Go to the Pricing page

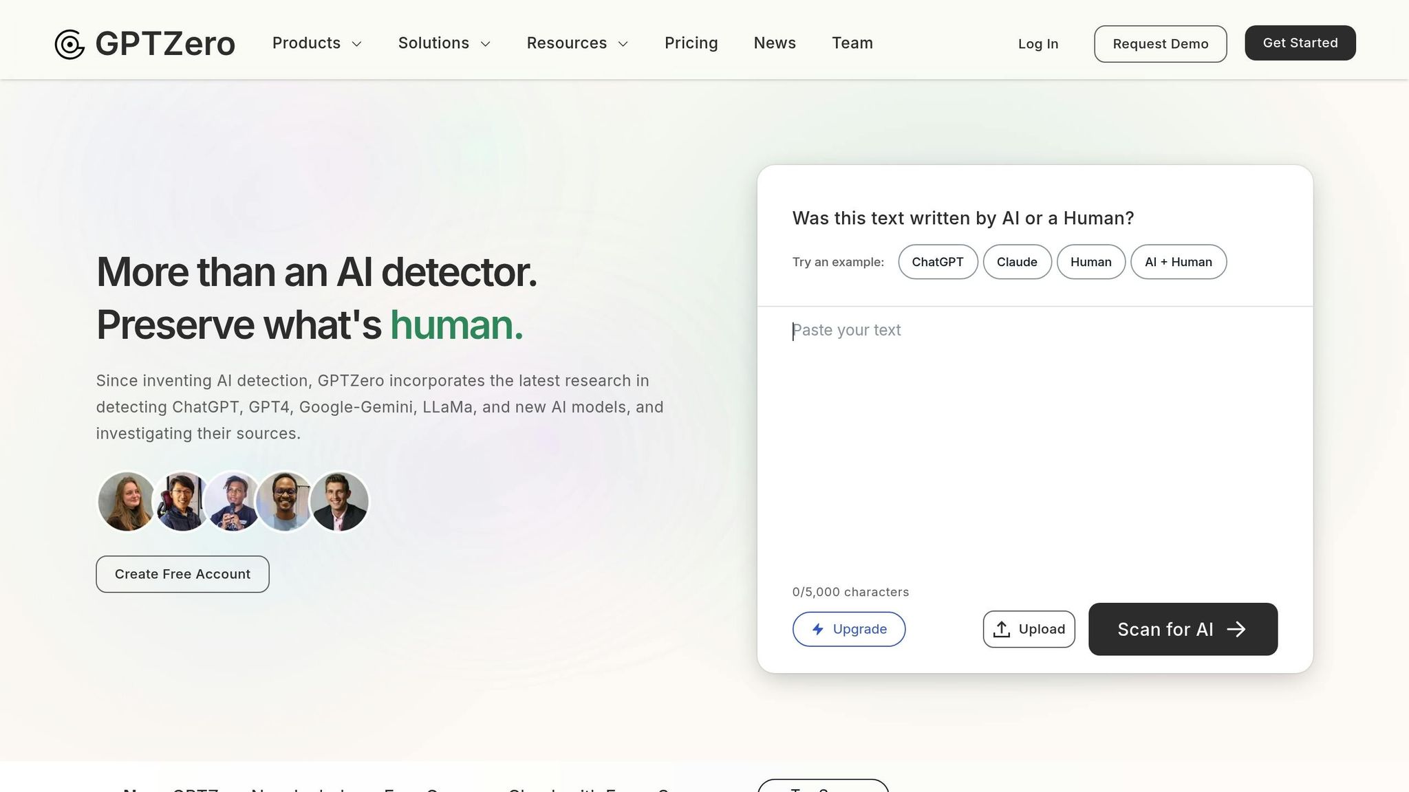(691, 43)
